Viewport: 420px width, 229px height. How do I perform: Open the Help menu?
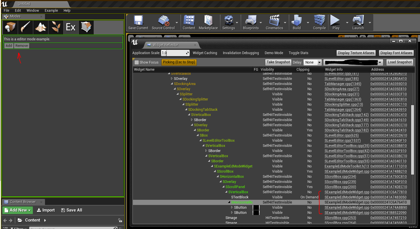[x=67, y=11]
